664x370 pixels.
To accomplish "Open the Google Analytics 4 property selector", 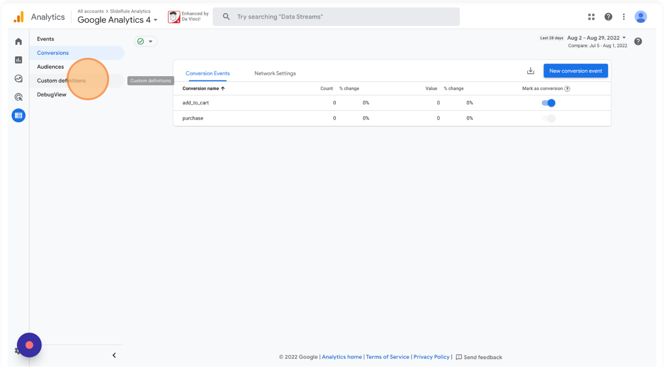I will 117,20.
